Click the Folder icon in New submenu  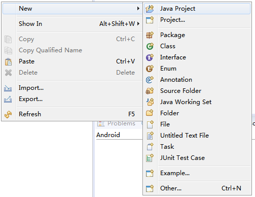[150, 113]
